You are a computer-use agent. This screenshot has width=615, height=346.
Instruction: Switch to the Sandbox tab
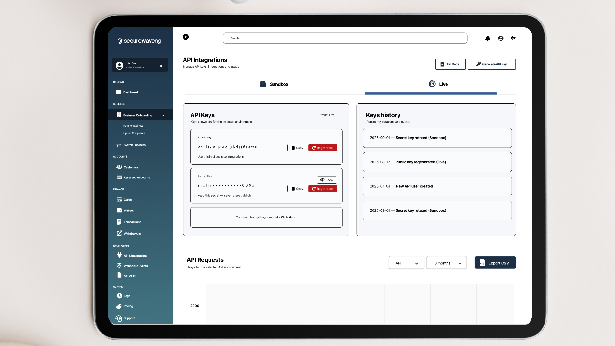(x=274, y=84)
